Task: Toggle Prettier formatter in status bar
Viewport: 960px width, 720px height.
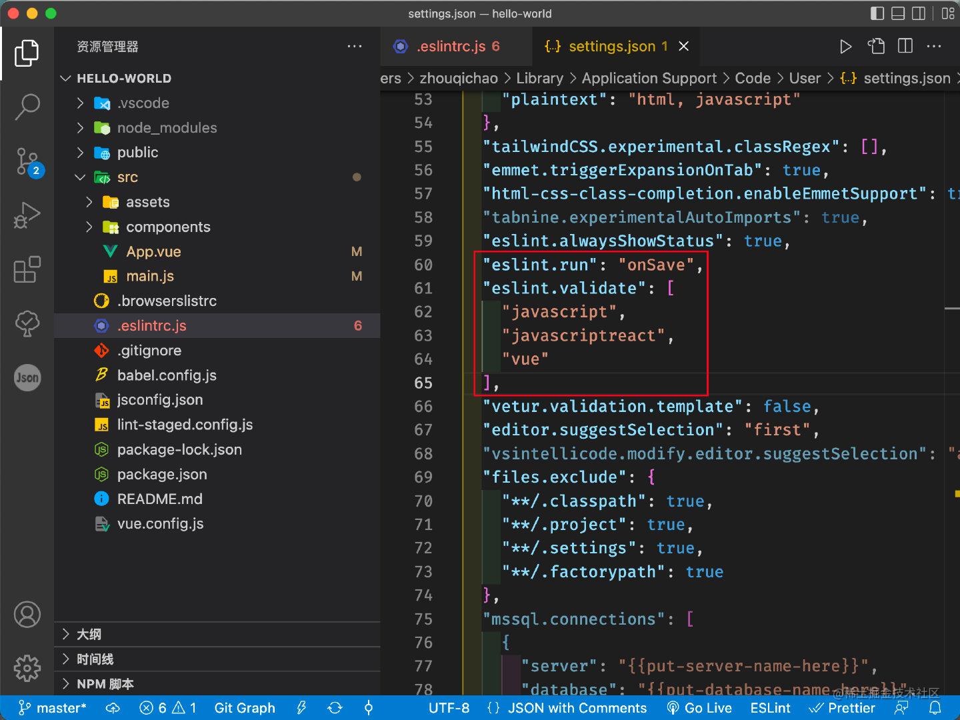Action: click(x=843, y=708)
